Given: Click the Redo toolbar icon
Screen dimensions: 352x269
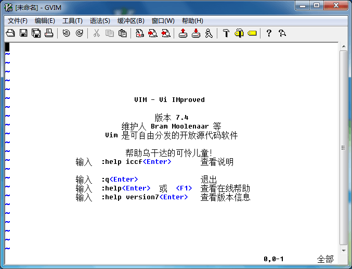Looking at the screenshot, I should pos(79,33).
